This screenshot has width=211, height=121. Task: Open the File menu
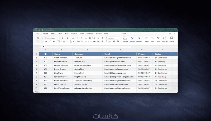tap(37, 34)
